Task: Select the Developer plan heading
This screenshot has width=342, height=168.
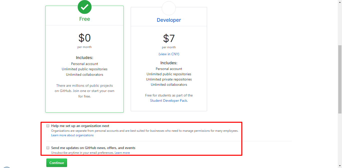Action: coord(169,20)
